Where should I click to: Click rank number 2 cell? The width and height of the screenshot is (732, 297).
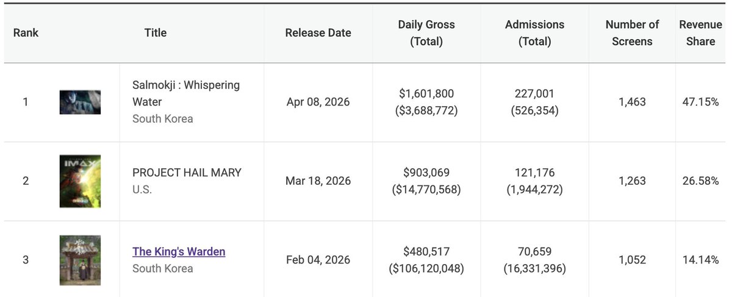click(26, 181)
